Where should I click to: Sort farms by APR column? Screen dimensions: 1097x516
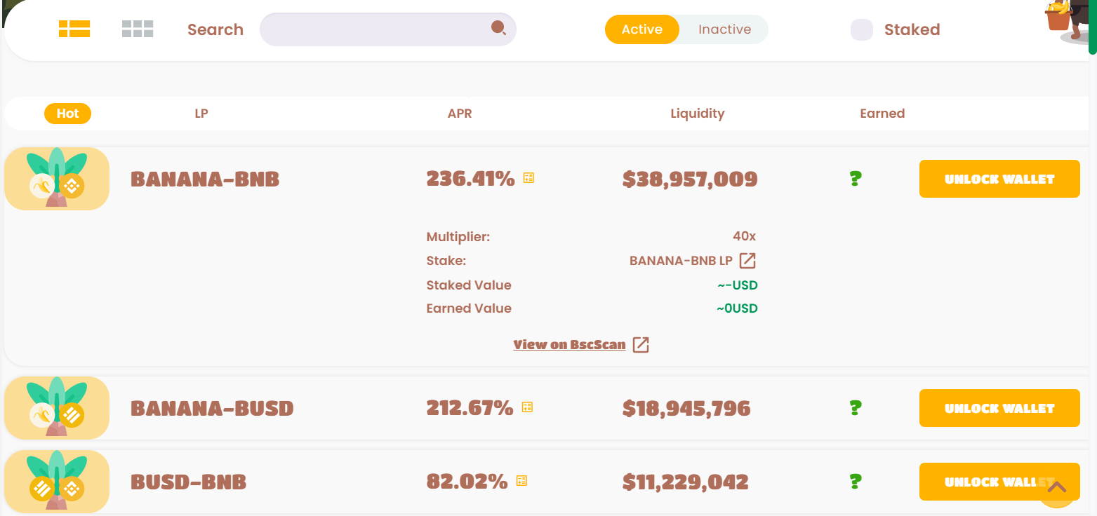point(460,114)
